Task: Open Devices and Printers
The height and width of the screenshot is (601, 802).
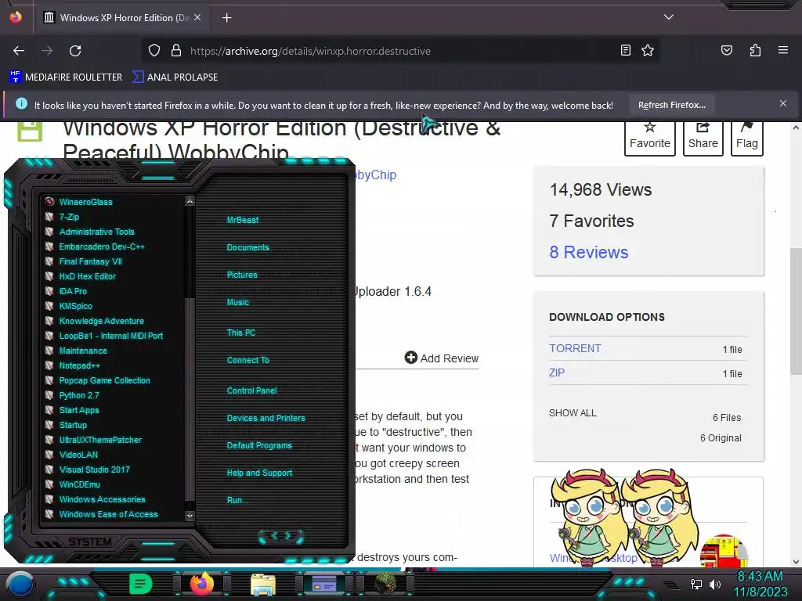Action: tap(266, 418)
